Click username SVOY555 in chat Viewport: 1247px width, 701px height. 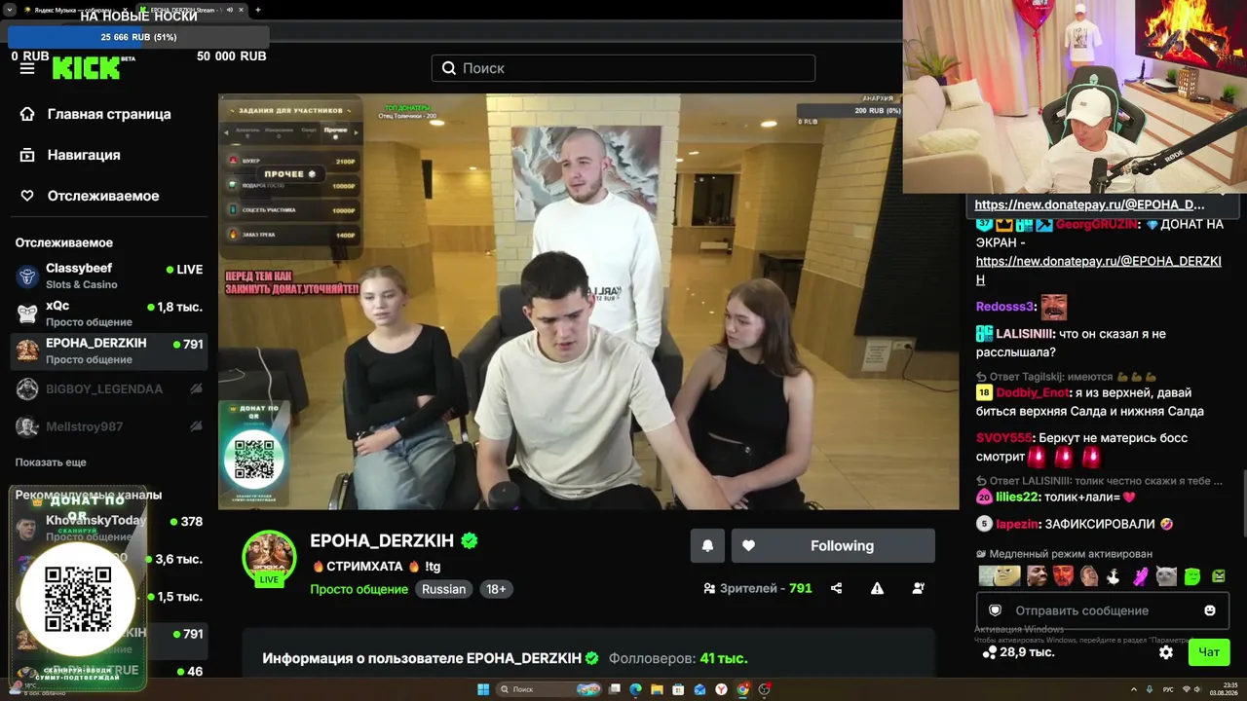[1003, 438]
